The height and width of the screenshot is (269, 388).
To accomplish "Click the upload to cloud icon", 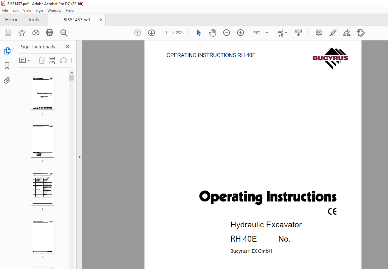I will click(36, 33).
